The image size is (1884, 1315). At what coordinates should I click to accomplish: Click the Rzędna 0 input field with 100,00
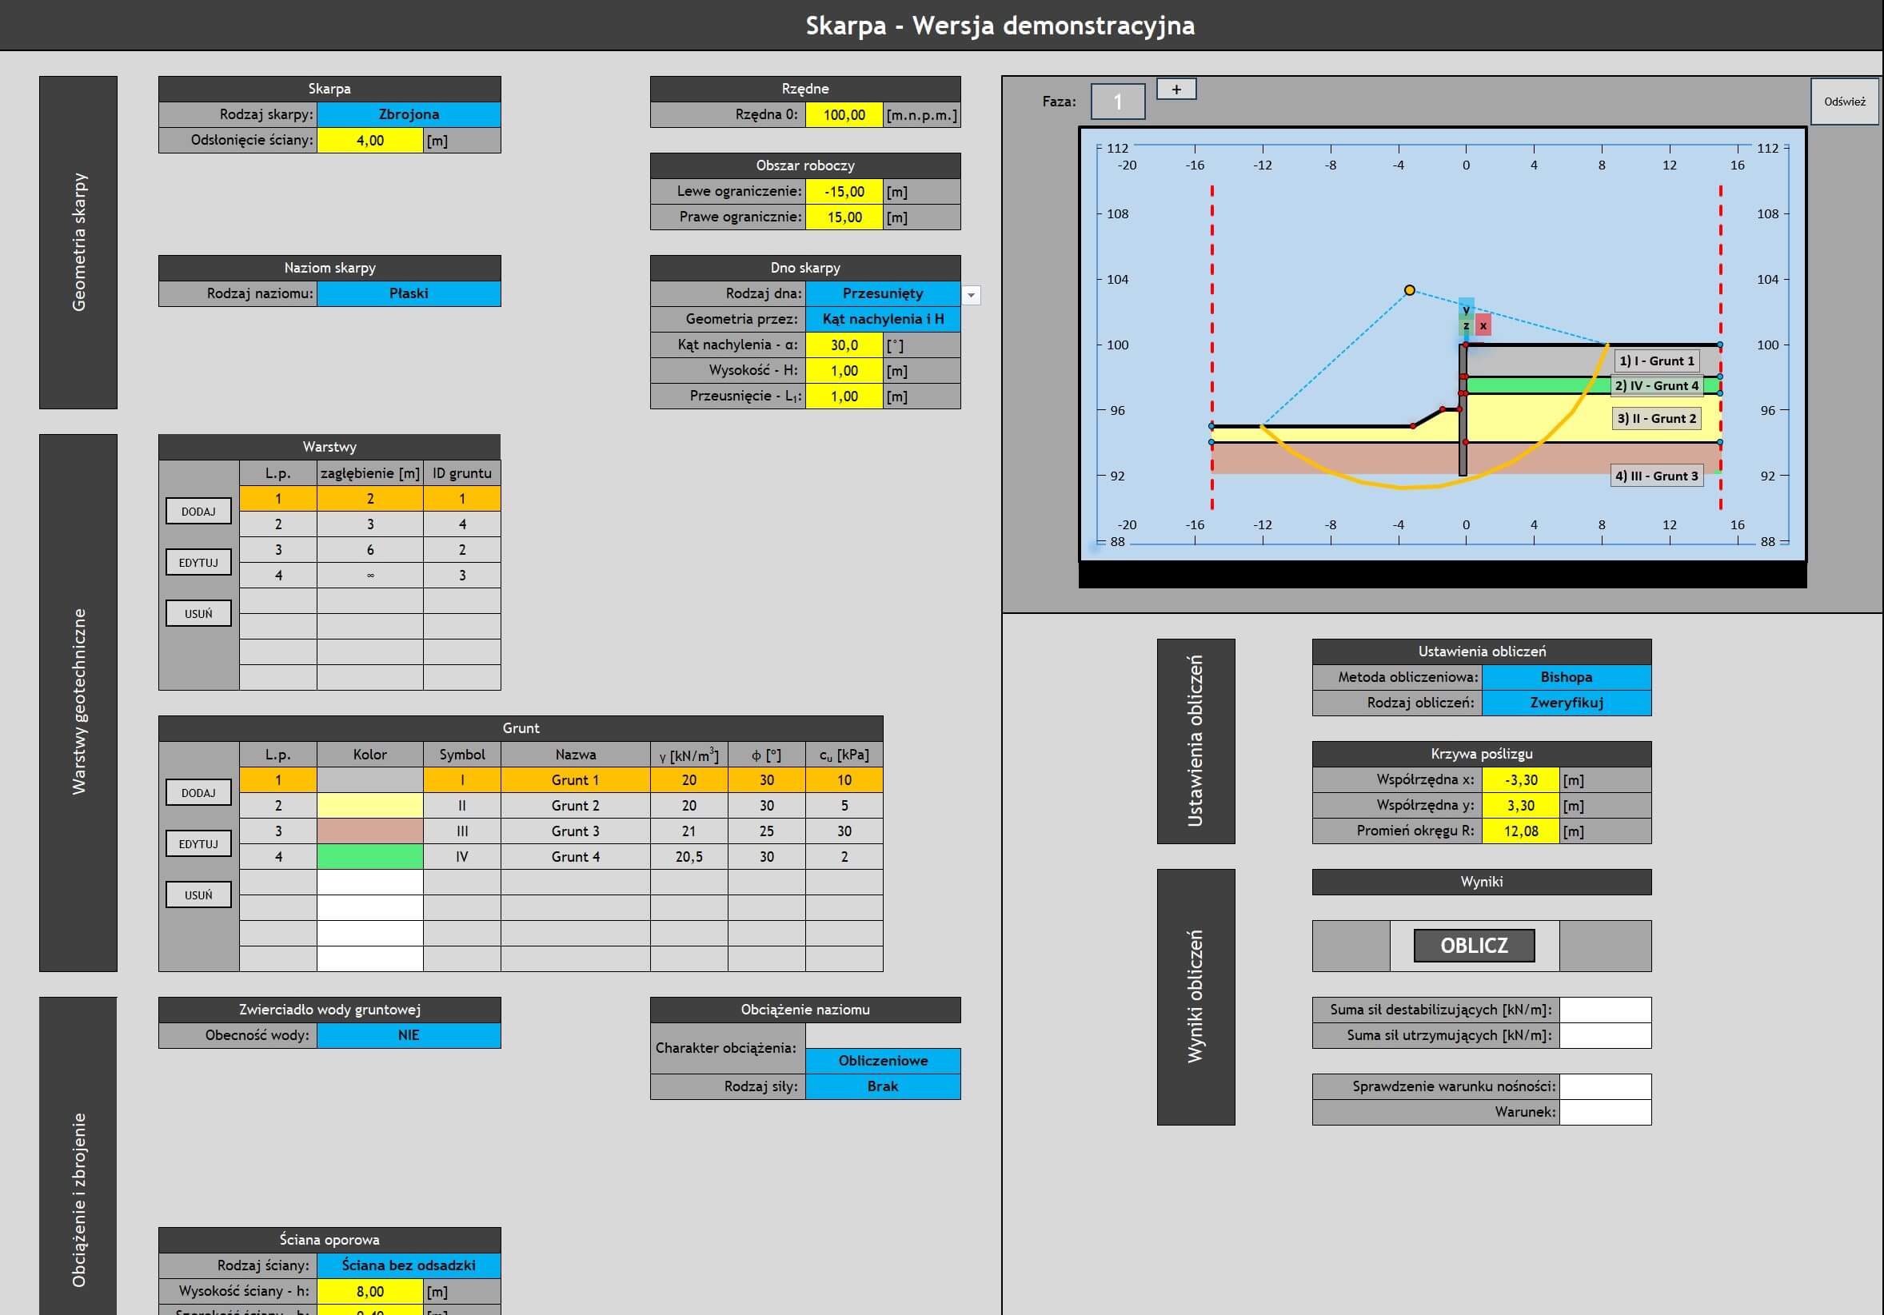pos(844,115)
